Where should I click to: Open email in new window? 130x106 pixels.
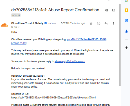(114, 10)
